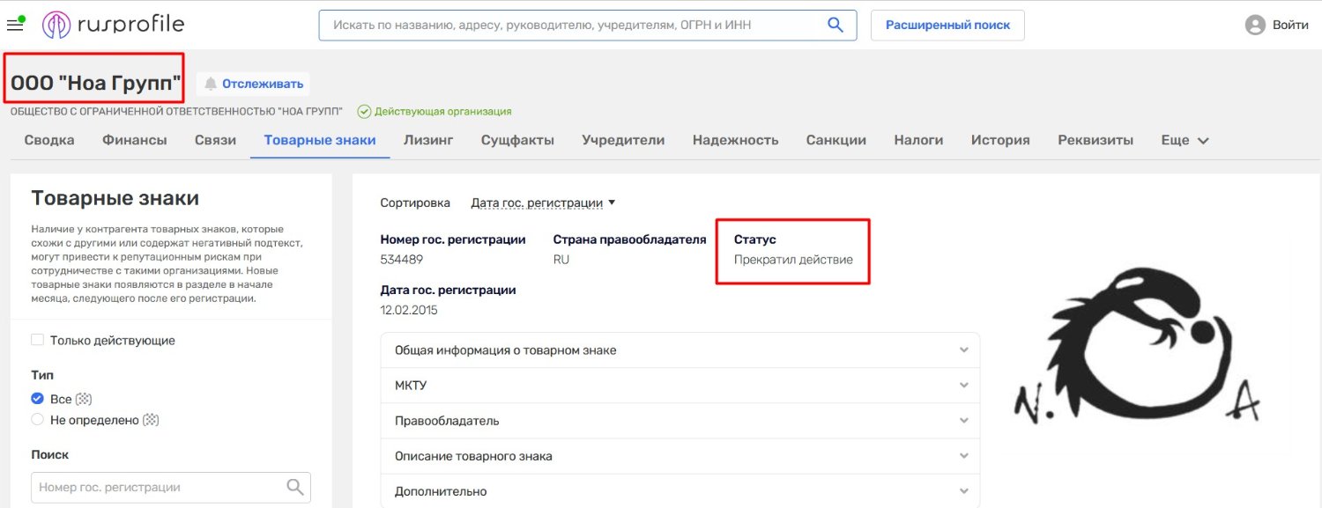
Task: Click the checkered icon next to Все
Action: pyautogui.click(x=84, y=399)
